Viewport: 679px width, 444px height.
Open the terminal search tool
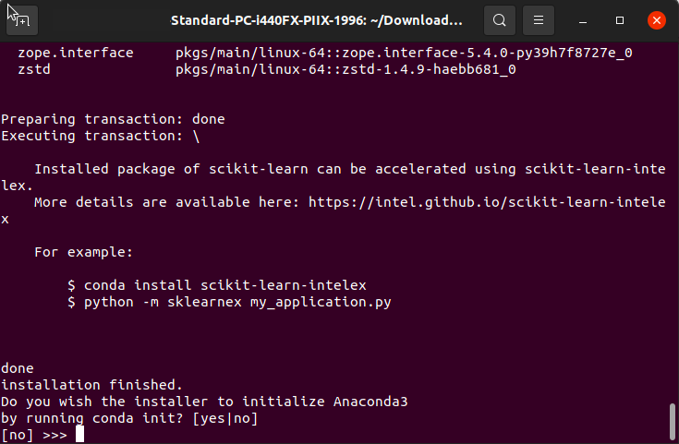tap(499, 20)
